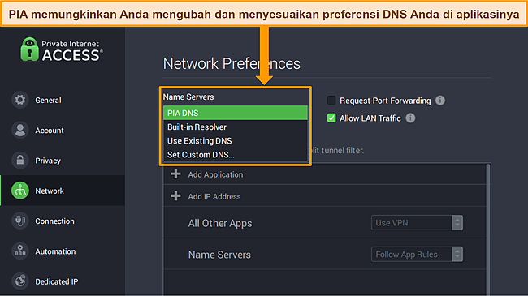Click the Private Internet Access logo
This screenshot has width=528, height=296.
click(x=61, y=49)
